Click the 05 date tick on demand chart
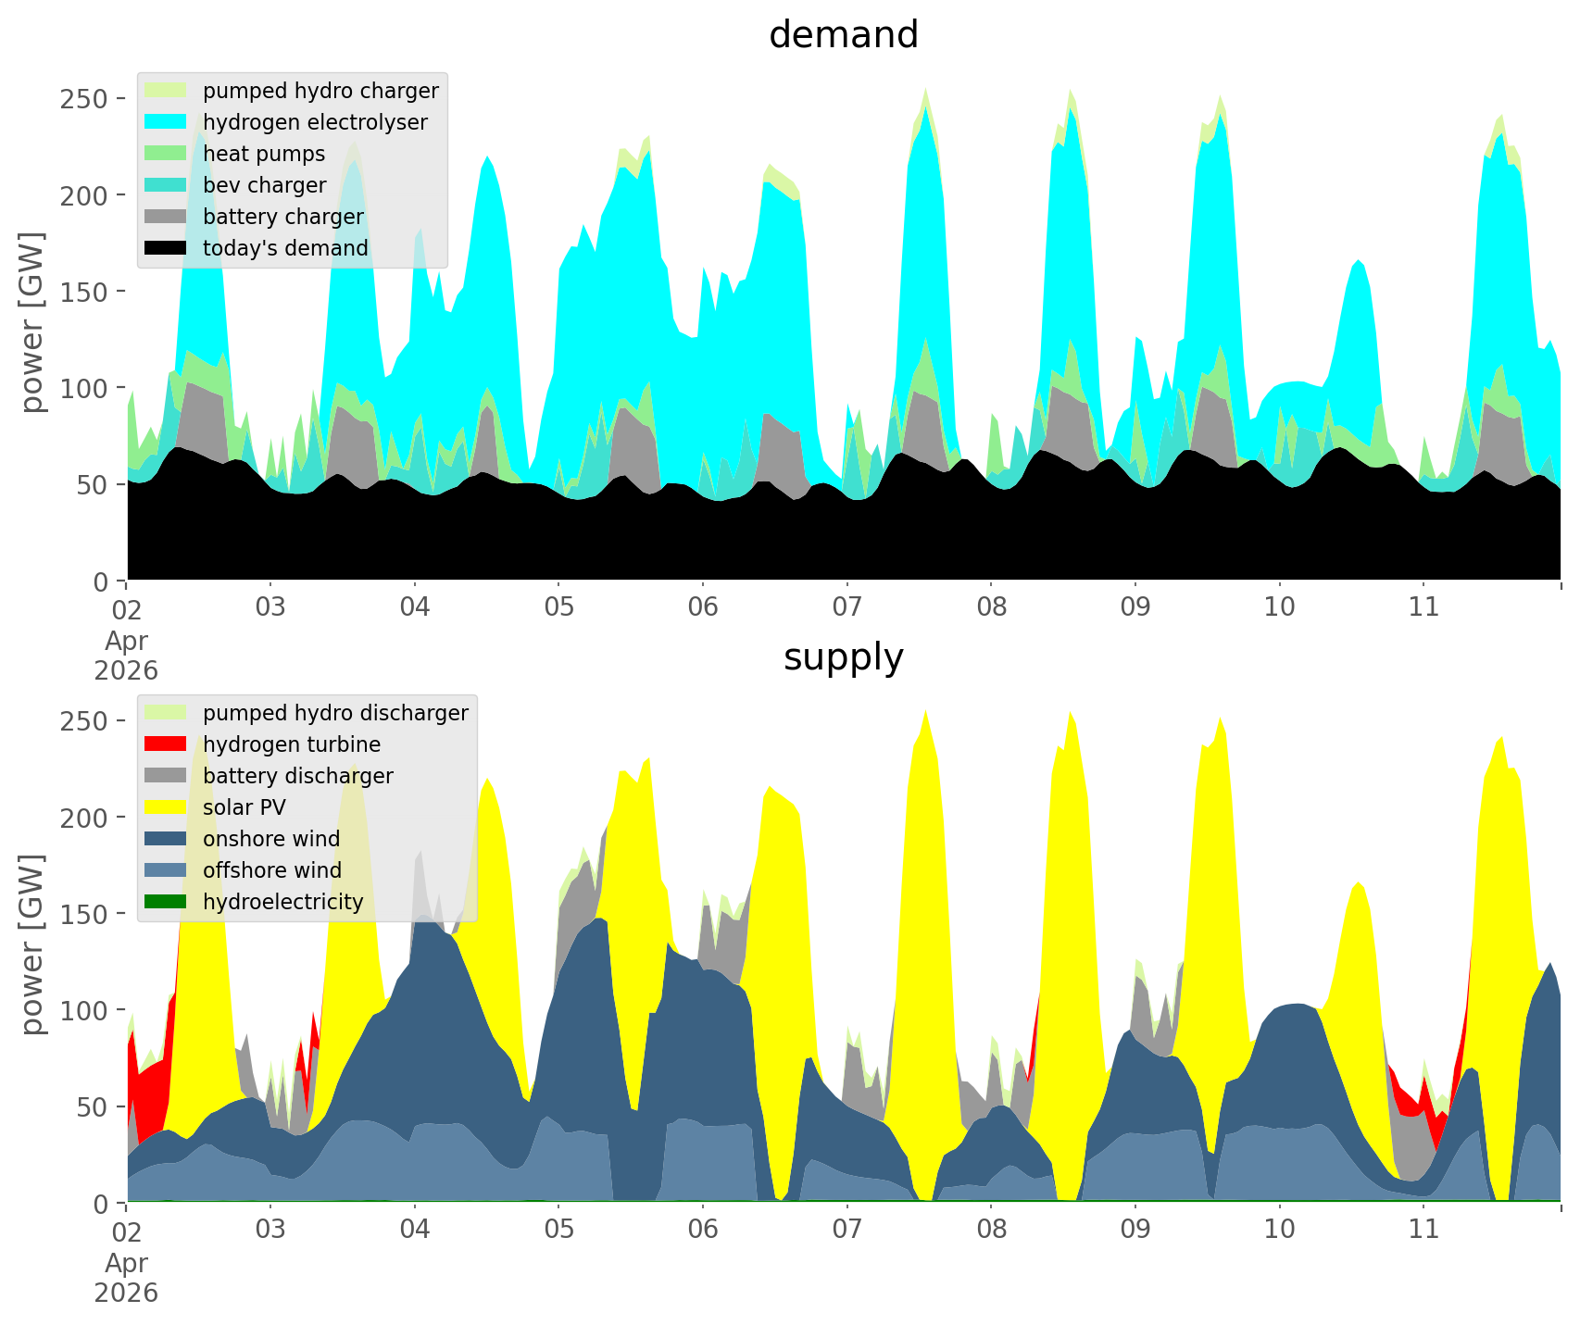Screen dimensions: 1580x1325 [x=558, y=607]
